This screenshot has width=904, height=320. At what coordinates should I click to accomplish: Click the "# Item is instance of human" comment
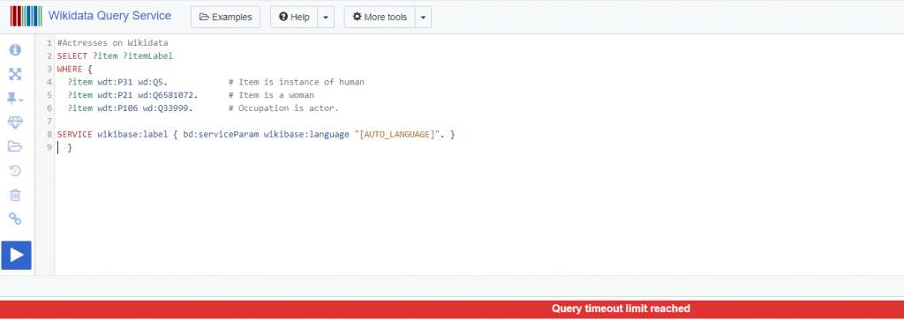coord(297,82)
